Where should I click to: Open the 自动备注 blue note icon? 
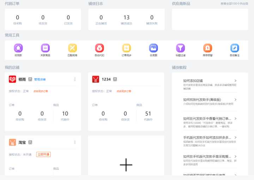[x=235, y=48]
